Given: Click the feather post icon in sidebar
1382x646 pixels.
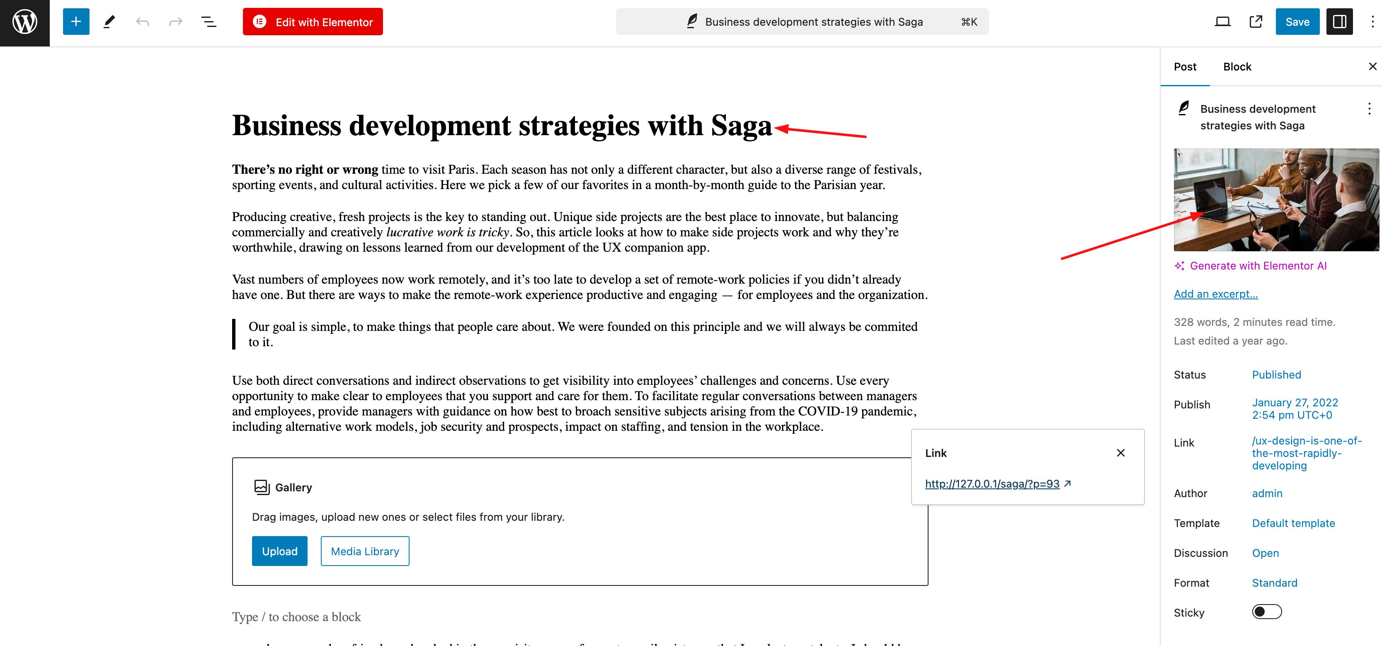Looking at the screenshot, I should click(1184, 108).
